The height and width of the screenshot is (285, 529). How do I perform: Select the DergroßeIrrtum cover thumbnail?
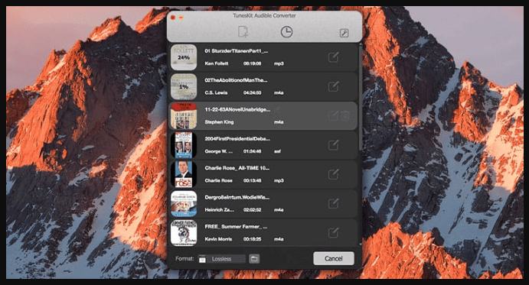(184, 203)
